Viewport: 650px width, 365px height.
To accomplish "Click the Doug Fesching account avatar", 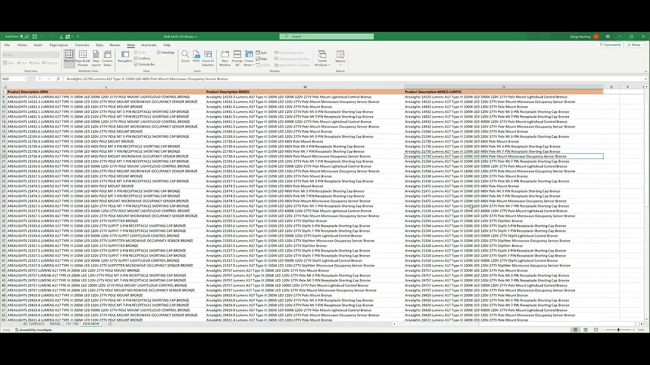I will coord(595,36).
